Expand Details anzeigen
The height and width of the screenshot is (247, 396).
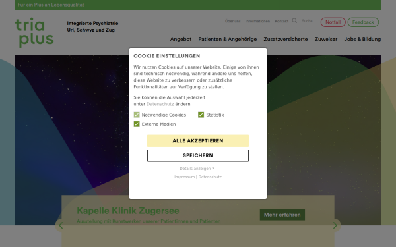click(x=197, y=169)
